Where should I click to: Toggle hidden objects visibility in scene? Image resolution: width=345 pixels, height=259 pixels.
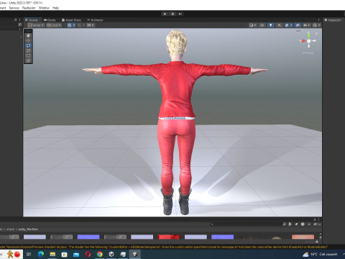298,25
